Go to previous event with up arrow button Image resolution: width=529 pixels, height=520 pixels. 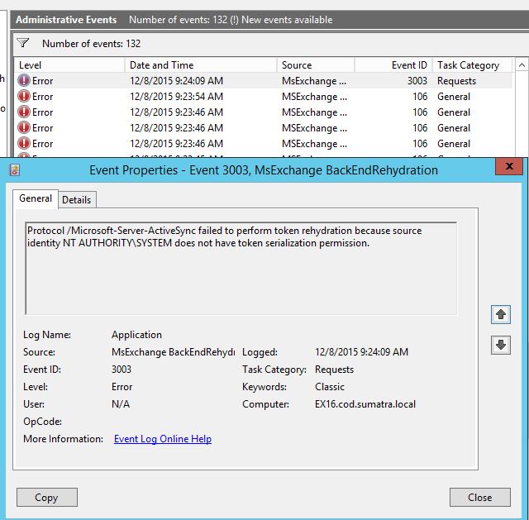pyautogui.click(x=501, y=314)
